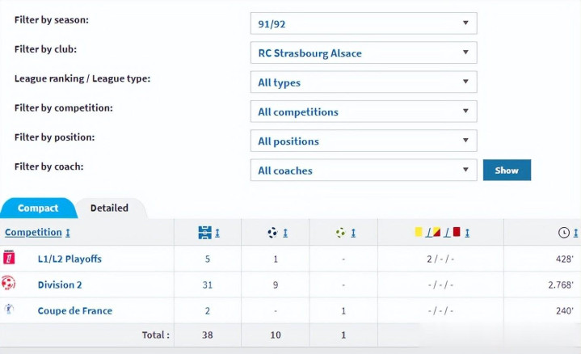The image size is (581, 354).
Task: Expand the All positions dropdown
Action: (364, 141)
